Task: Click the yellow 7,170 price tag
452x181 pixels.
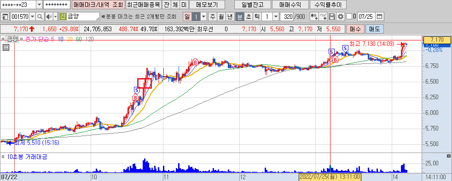Action: point(437,40)
